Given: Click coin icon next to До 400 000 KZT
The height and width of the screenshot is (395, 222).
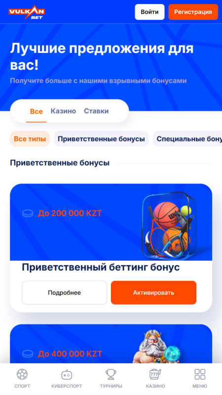Looking at the screenshot, I should pyautogui.click(x=28, y=354).
